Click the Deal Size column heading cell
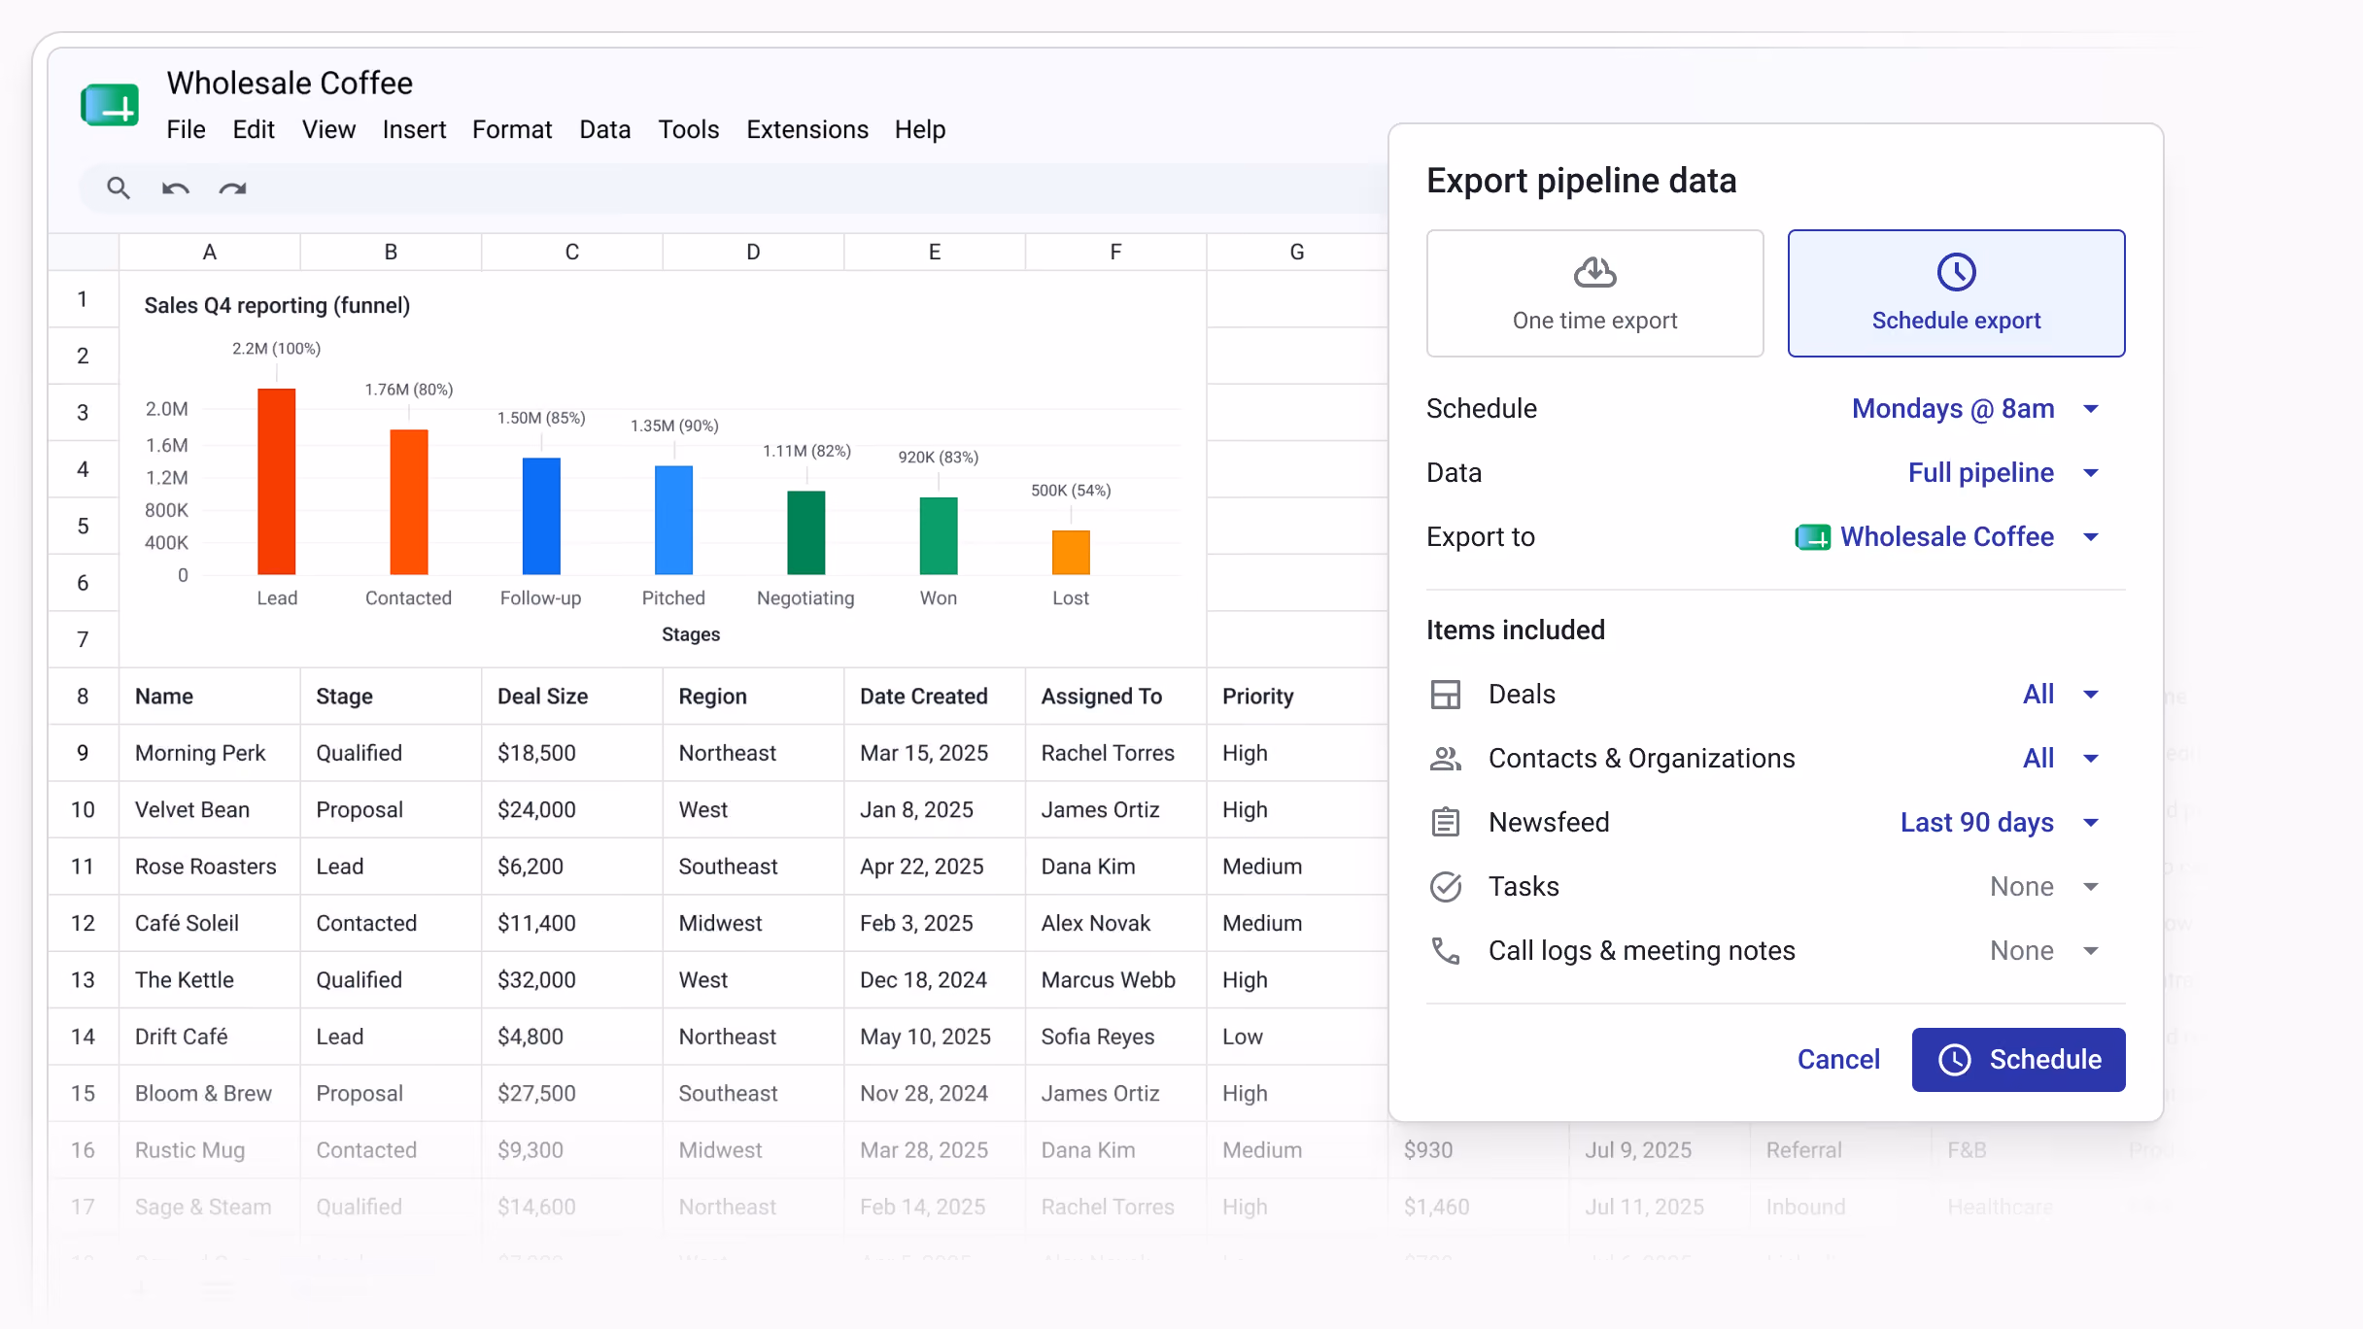 (572, 697)
